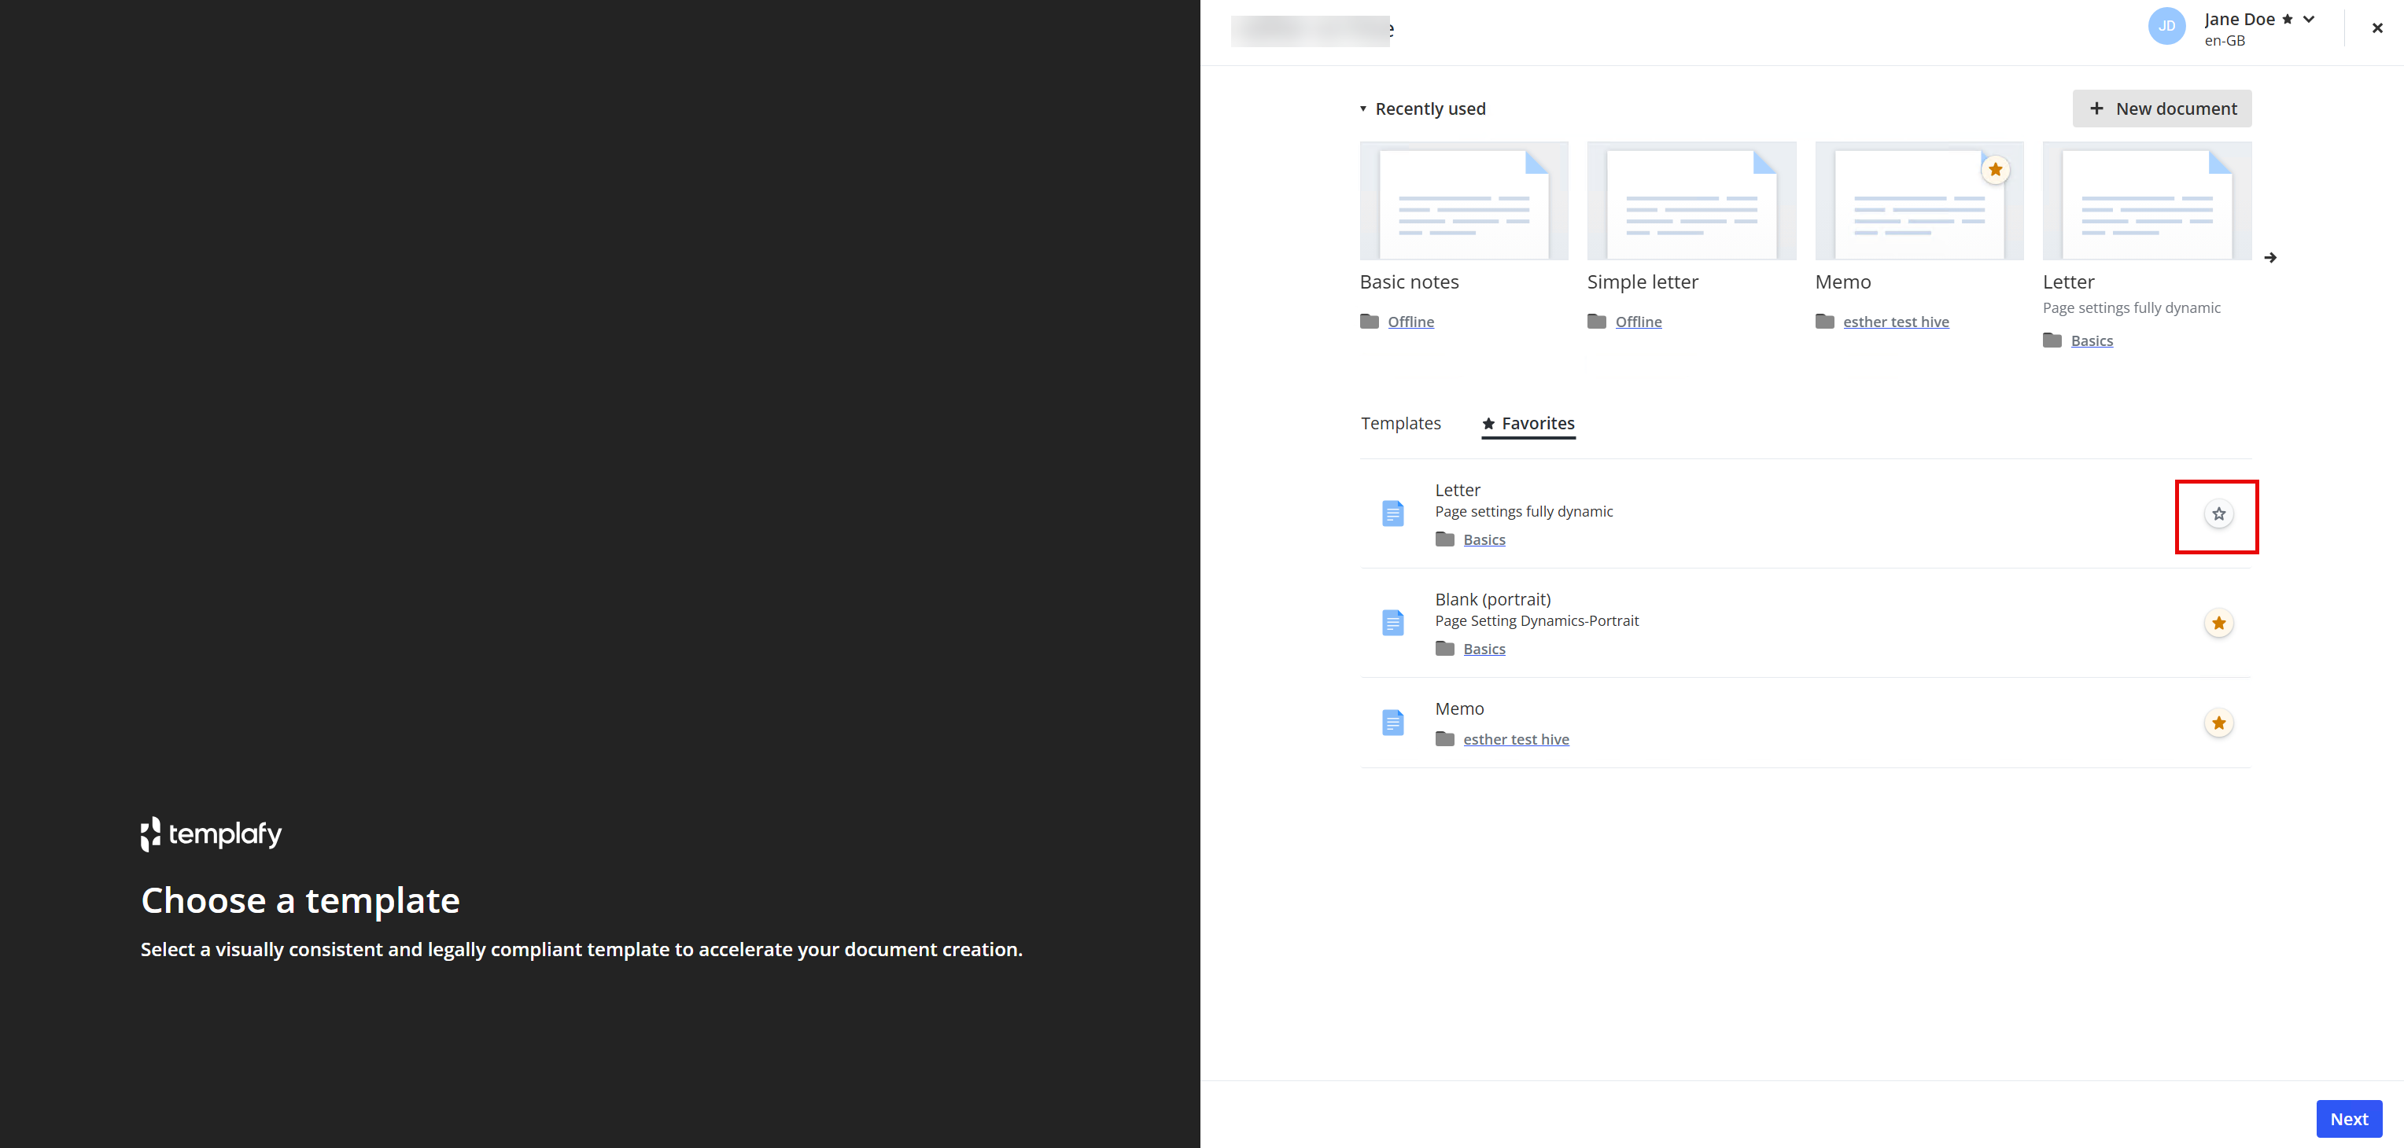This screenshot has height=1148, width=2404.
Task: Open Basics folder link in Letter list row
Action: pyautogui.click(x=1484, y=540)
